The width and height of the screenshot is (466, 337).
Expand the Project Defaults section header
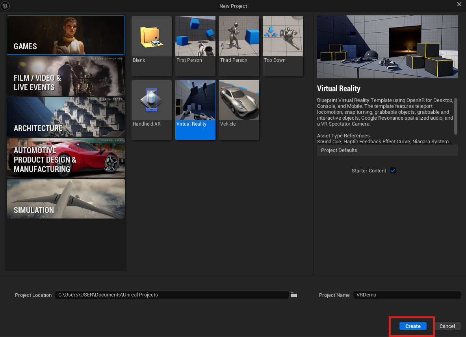pyautogui.click(x=387, y=150)
